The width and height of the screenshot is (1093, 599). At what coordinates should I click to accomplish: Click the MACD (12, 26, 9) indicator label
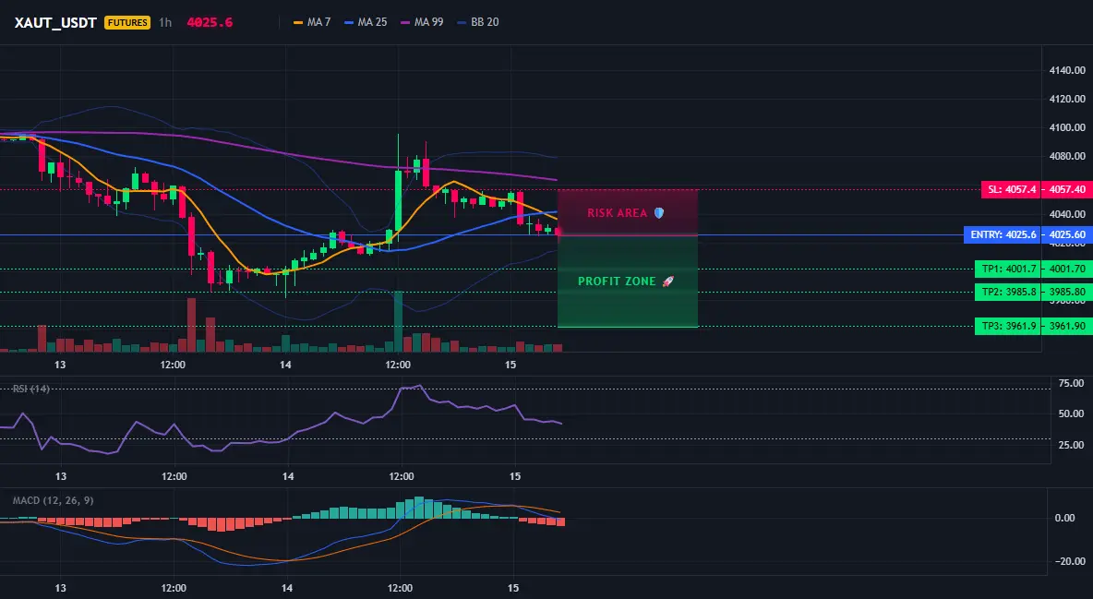coord(53,500)
